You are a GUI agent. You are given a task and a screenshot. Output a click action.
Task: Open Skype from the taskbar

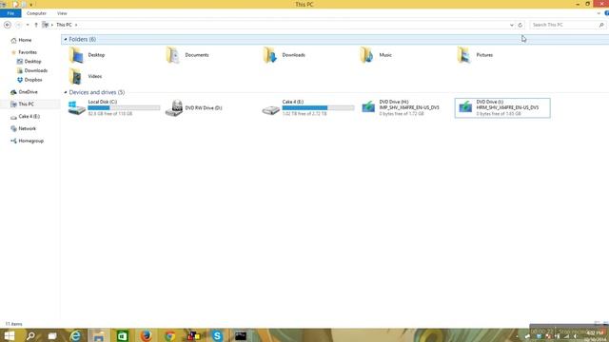pos(217,335)
